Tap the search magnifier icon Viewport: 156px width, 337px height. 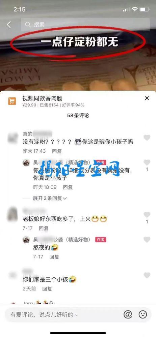coord(28,25)
